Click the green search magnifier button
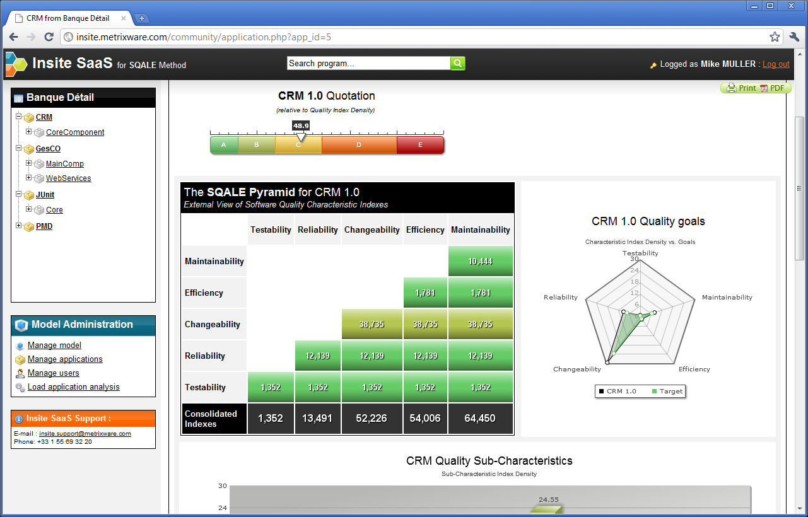The image size is (808, 517). 458,63
